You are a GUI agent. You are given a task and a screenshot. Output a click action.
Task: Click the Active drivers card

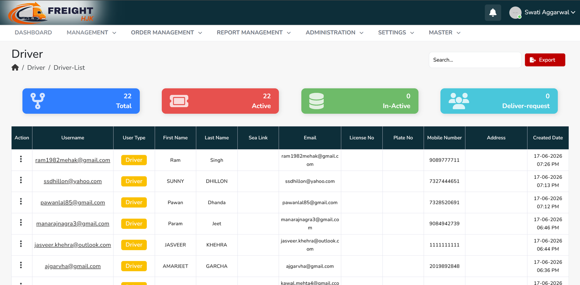click(x=220, y=101)
